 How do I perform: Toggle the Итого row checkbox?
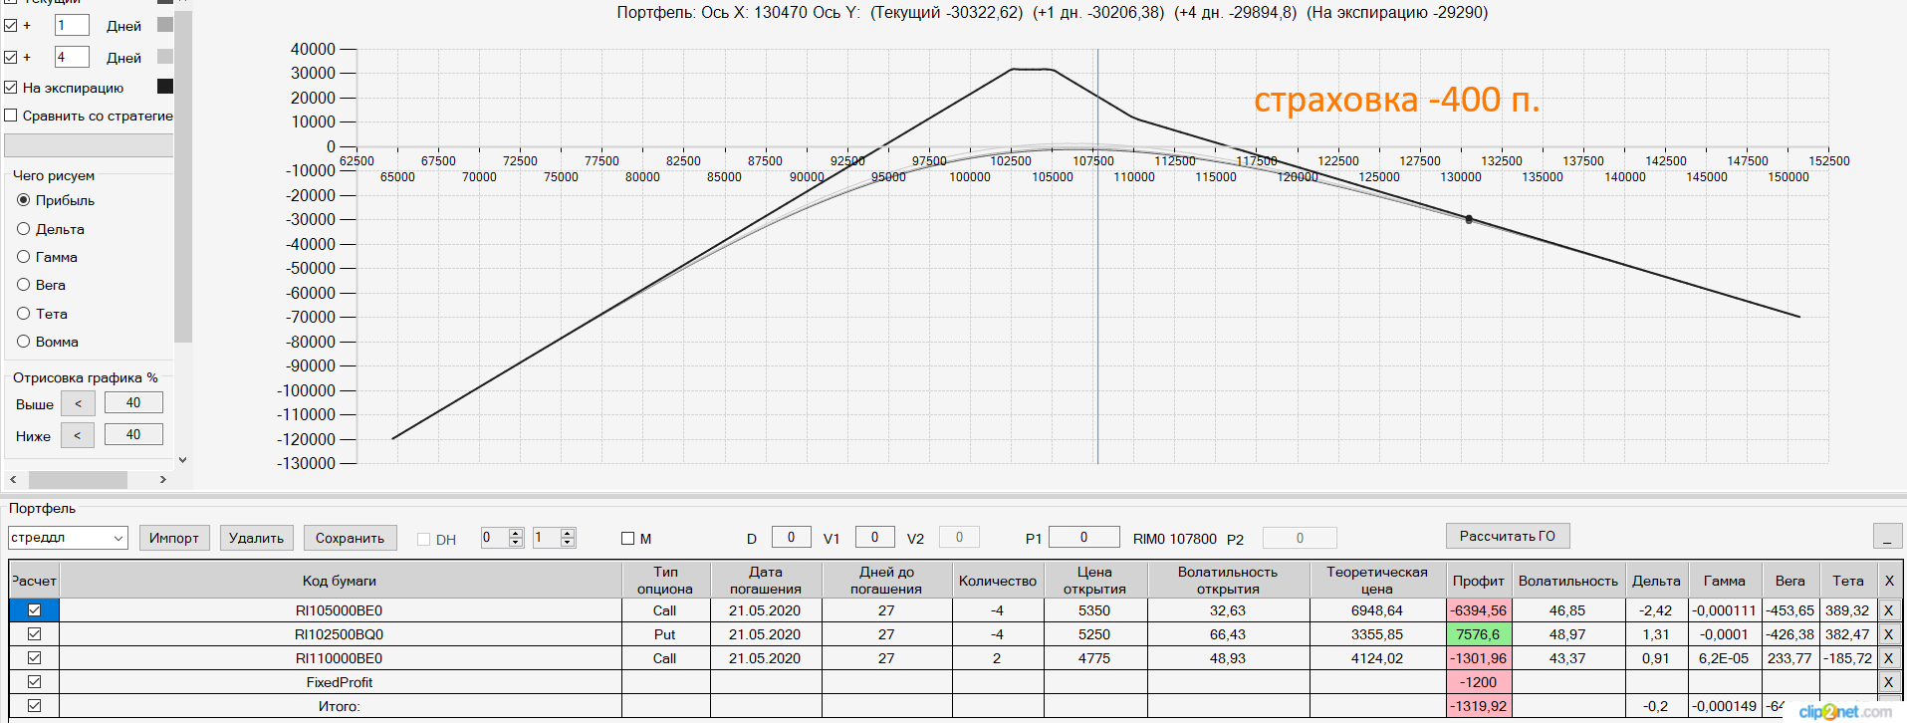(35, 706)
